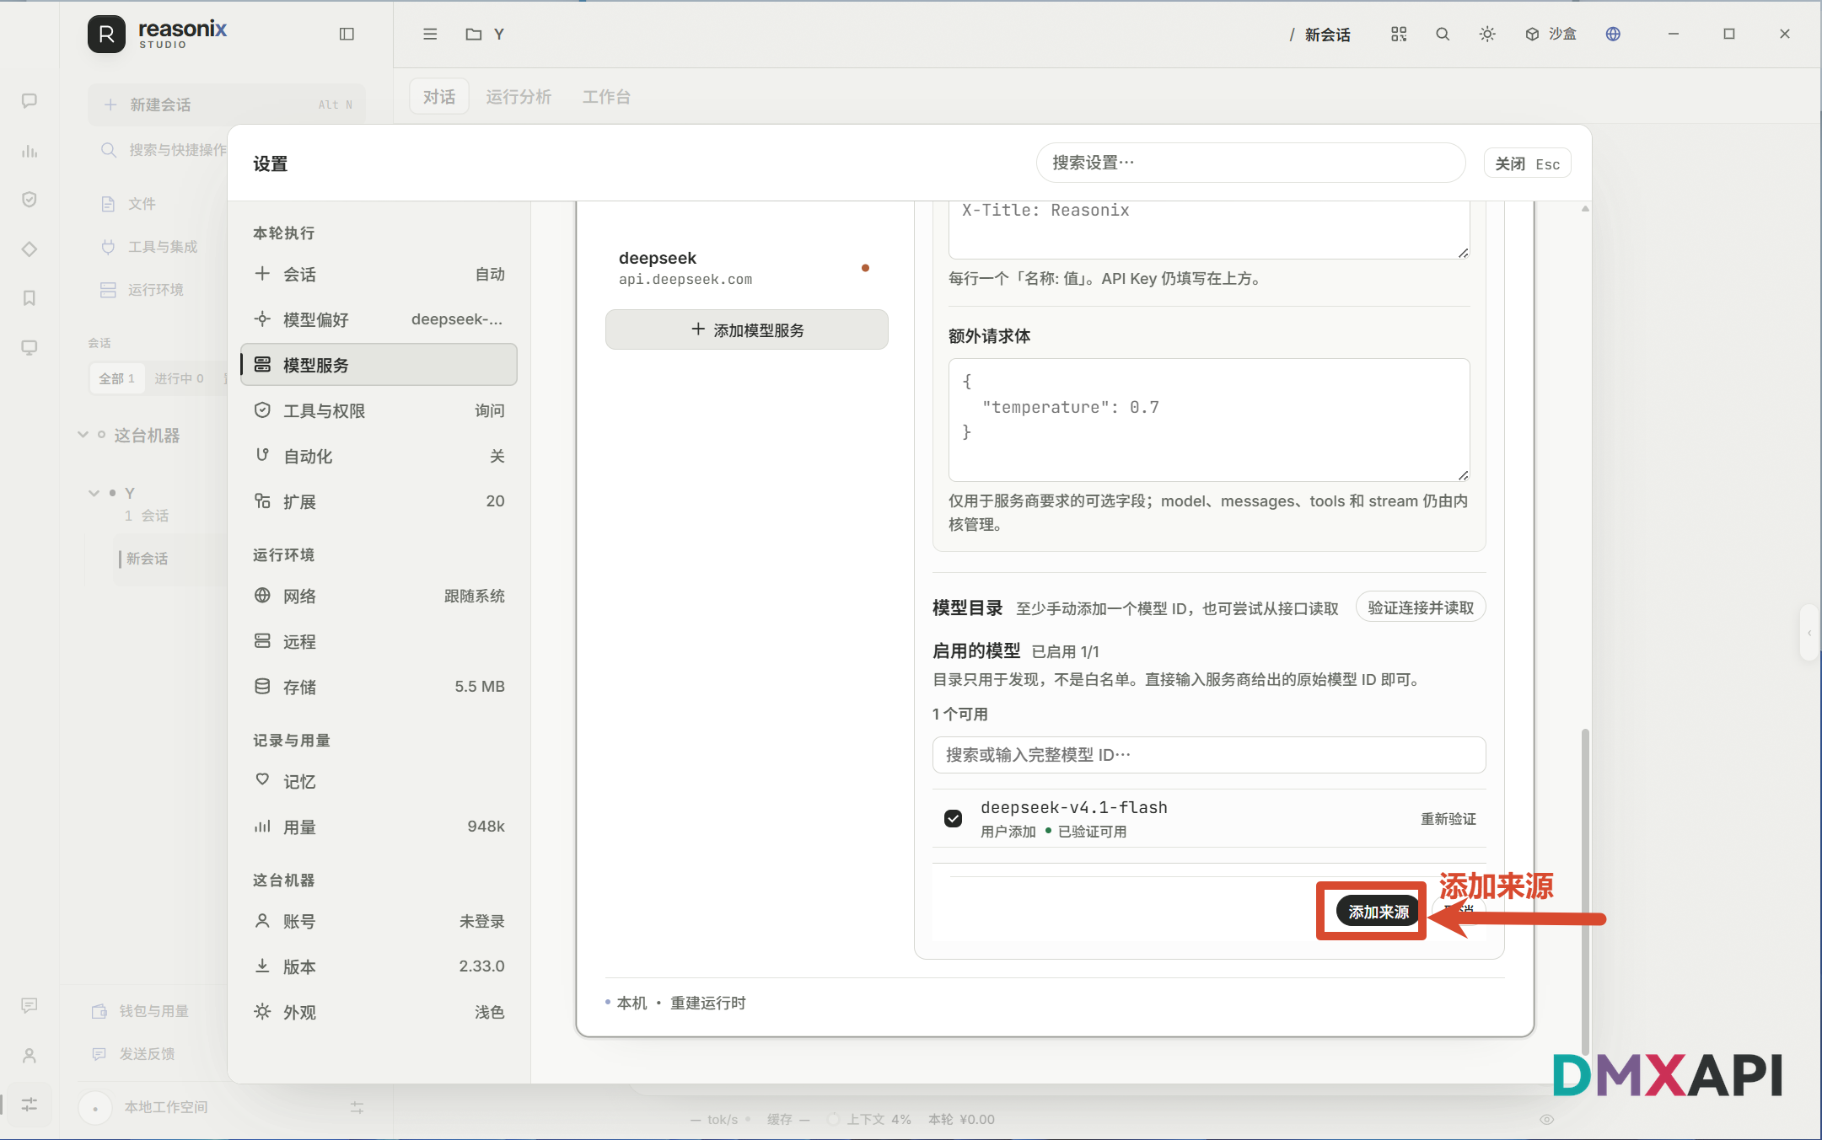Viewport: 1822px width, 1140px height.
Task: Click the 重新验证 link for deepseek-v4.1-flash
Action: click(1448, 819)
